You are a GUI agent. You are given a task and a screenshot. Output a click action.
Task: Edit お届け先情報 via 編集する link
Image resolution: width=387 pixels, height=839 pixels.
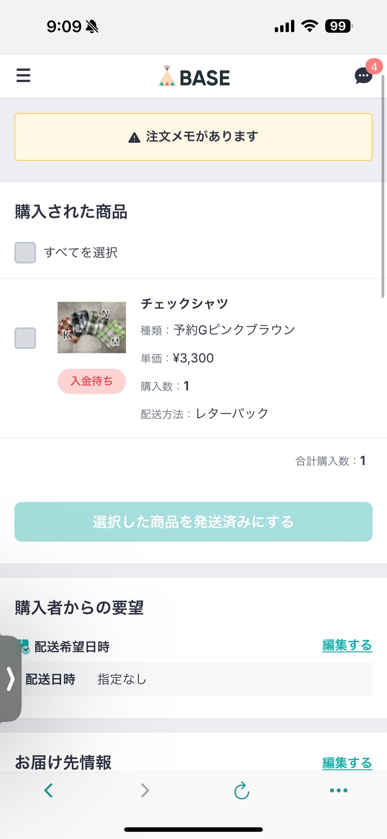point(347,763)
